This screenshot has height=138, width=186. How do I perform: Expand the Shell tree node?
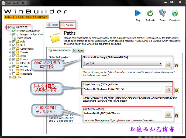pyautogui.click(x=10, y=45)
